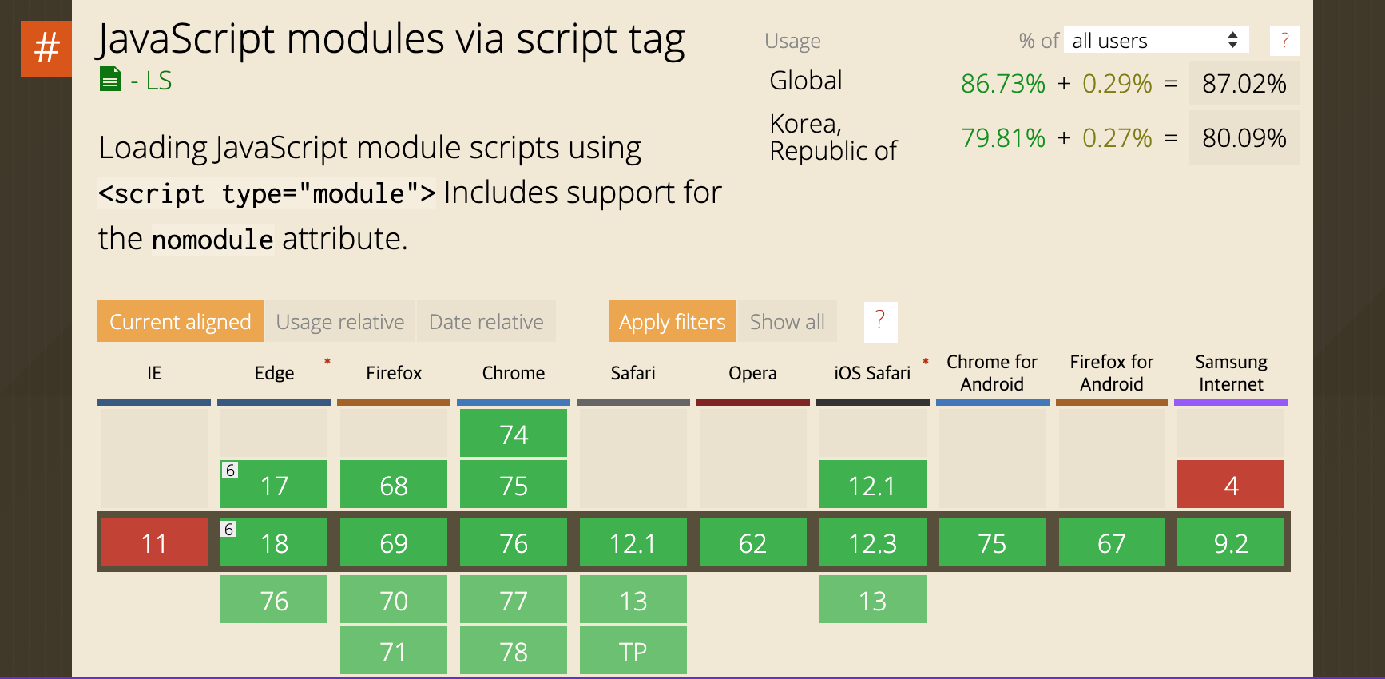Click the Safari browser header
This screenshot has height=679, width=1385.
click(x=633, y=373)
